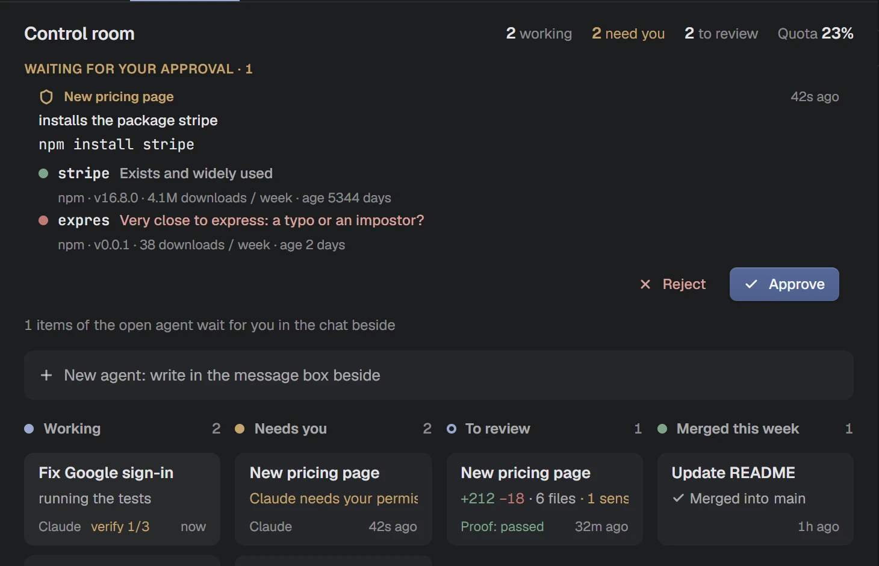
Task: Click '+212 −18 · 6 files' diff summary
Action: coord(518,499)
